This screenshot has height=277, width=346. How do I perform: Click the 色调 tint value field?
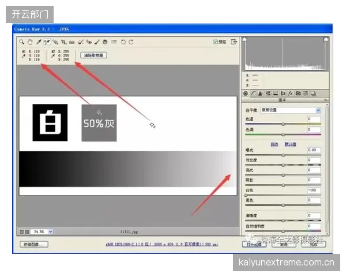pos(314,130)
